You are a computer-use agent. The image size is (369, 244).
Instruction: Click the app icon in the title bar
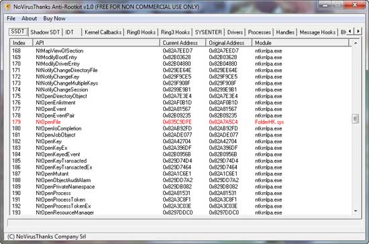[x=7, y=7]
